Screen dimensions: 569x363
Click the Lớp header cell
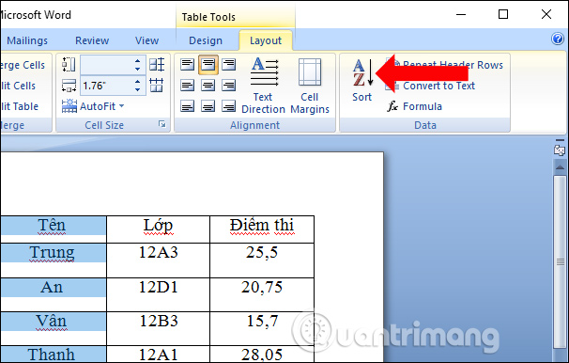pos(159,229)
